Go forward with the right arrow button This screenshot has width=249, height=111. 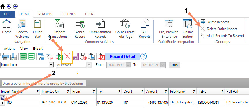pyautogui.click(x=15, y=6)
